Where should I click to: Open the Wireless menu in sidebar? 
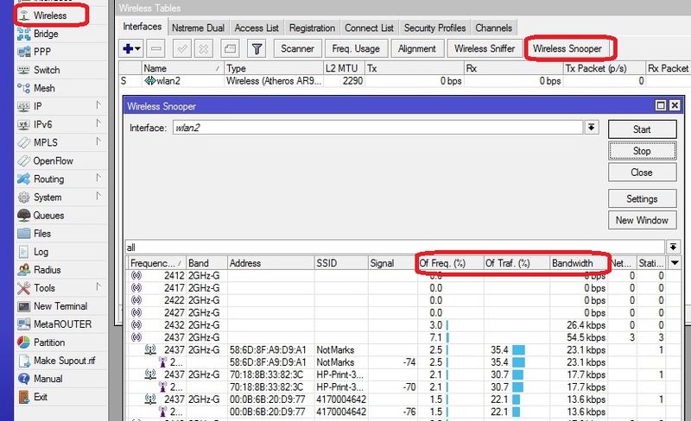click(50, 16)
